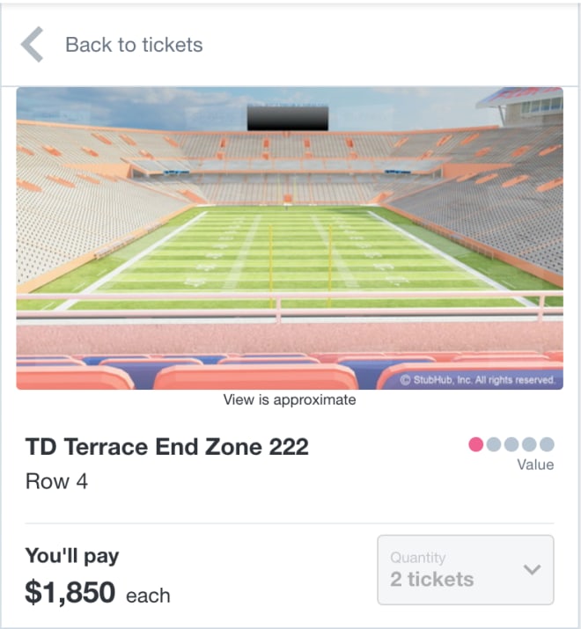Click the $1,850 price amount

(x=70, y=592)
